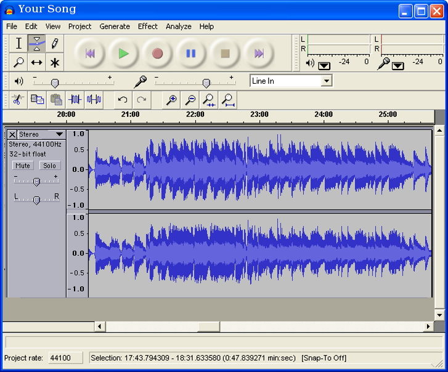The image size is (448, 372).
Task: Close the Stereo track with X
Action: pos(12,134)
